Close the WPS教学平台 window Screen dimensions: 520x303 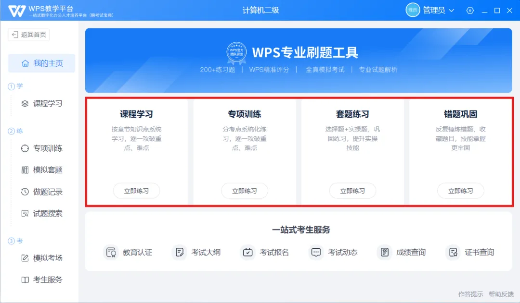(x=510, y=11)
